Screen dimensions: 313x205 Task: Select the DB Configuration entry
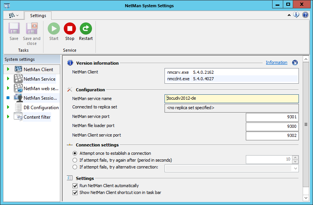[x=41, y=108]
